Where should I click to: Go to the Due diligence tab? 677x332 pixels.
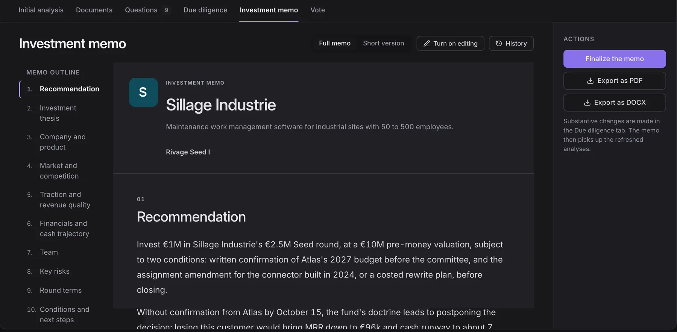click(x=205, y=10)
